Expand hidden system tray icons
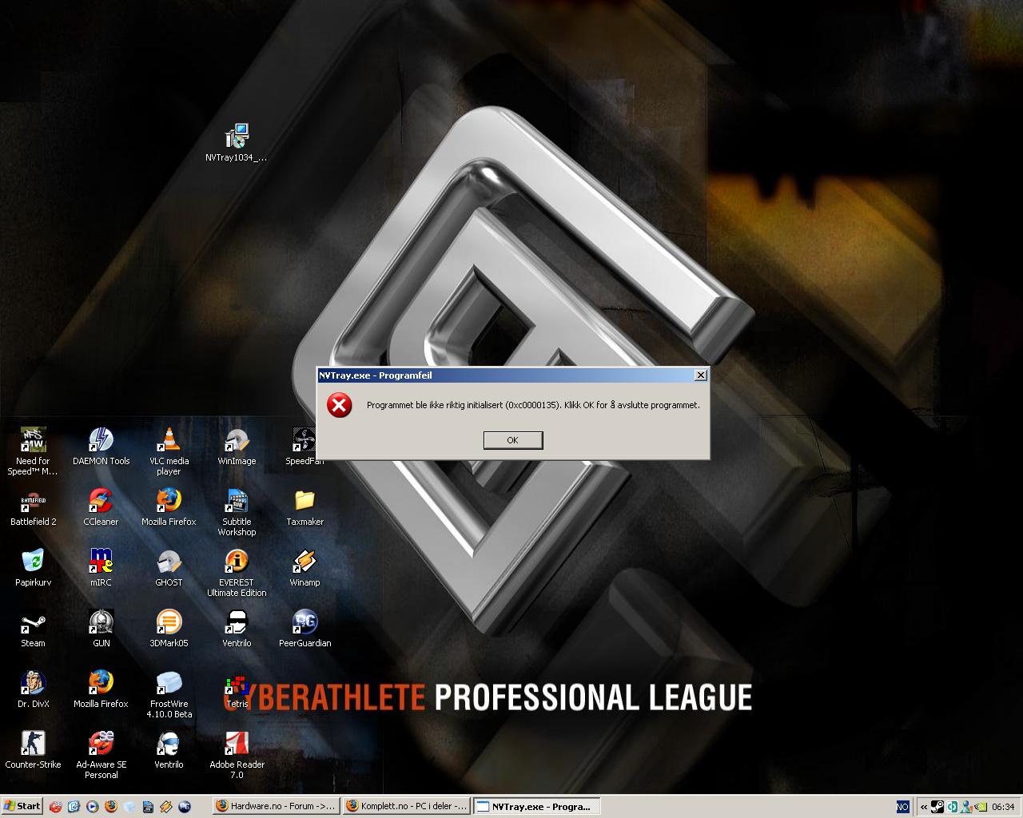This screenshot has height=818, width=1023. pyautogui.click(x=924, y=807)
